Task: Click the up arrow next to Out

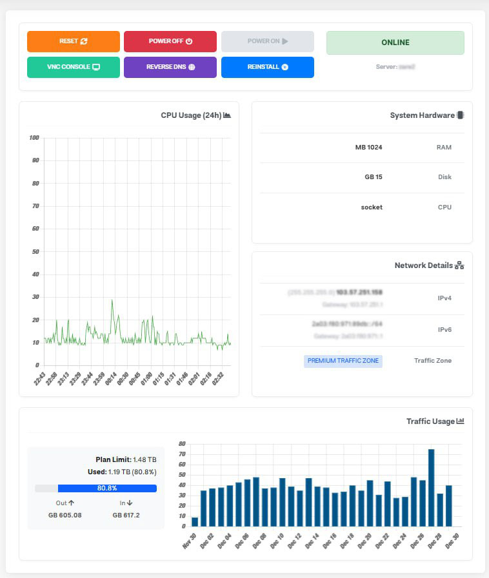Action: 71,503
